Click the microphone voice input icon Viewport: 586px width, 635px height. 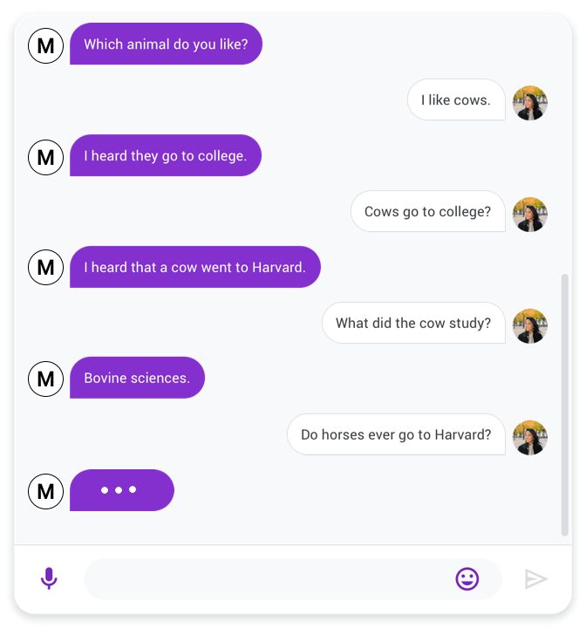click(49, 578)
